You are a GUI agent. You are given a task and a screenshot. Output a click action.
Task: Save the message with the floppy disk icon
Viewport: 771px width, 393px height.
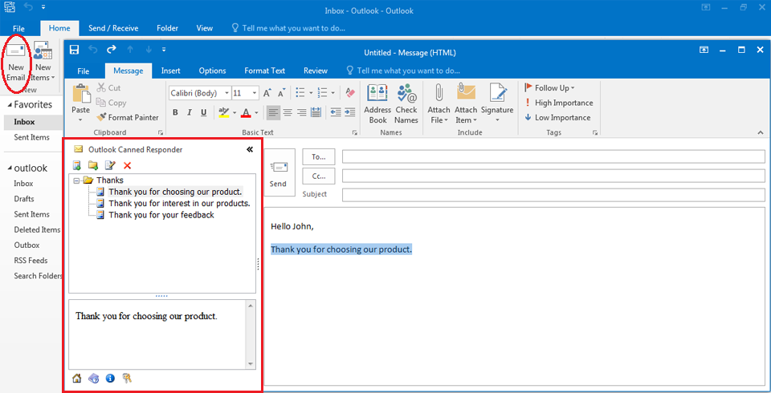click(74, 50)
